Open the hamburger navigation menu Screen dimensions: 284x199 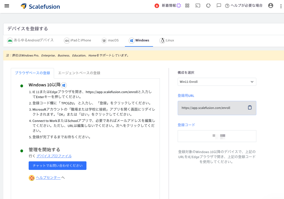[7, 6]
